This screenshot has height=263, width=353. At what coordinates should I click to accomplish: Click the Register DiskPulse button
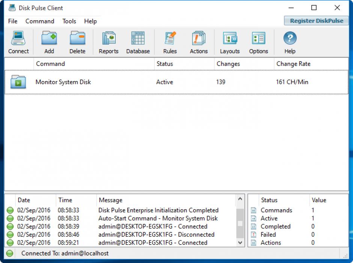(316, 21)
